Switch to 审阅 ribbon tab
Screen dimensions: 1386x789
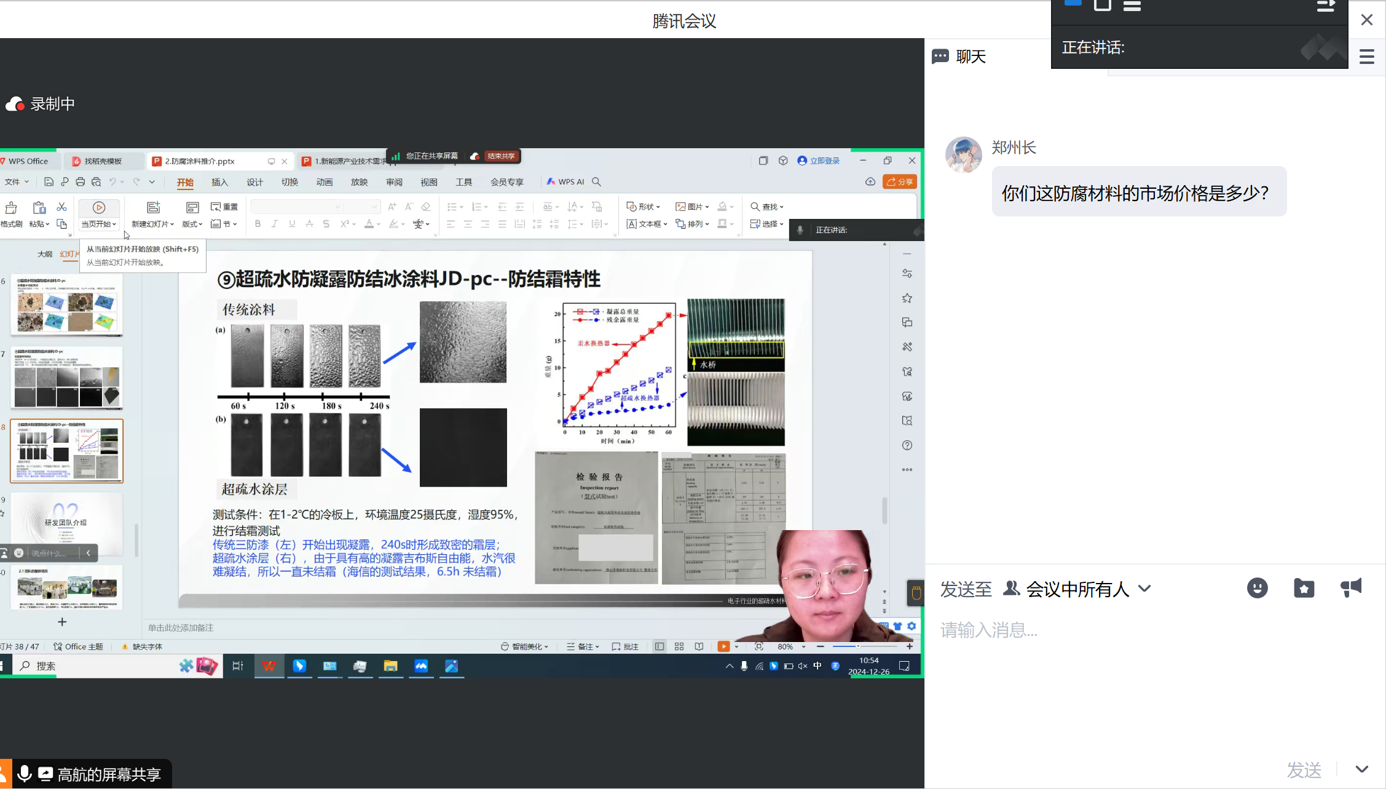(x=394, y=182)
